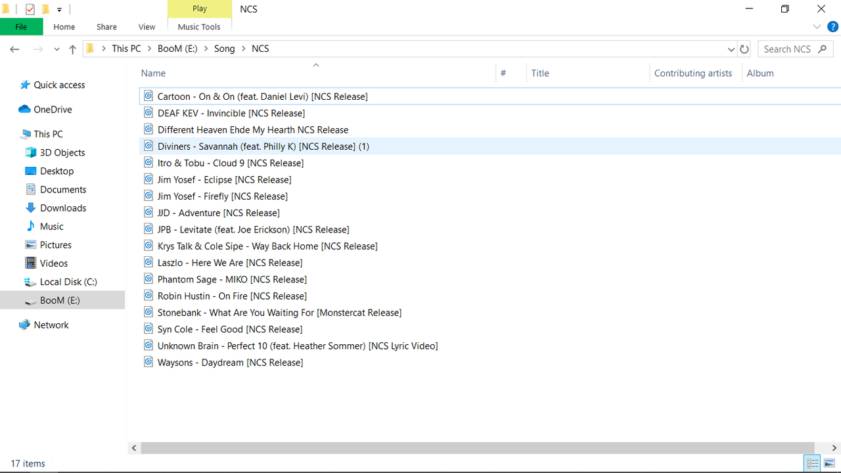The width and height of the screenshot is (841, 473).
Task: Go up one folder level
Action: click(x=72, y=49)
